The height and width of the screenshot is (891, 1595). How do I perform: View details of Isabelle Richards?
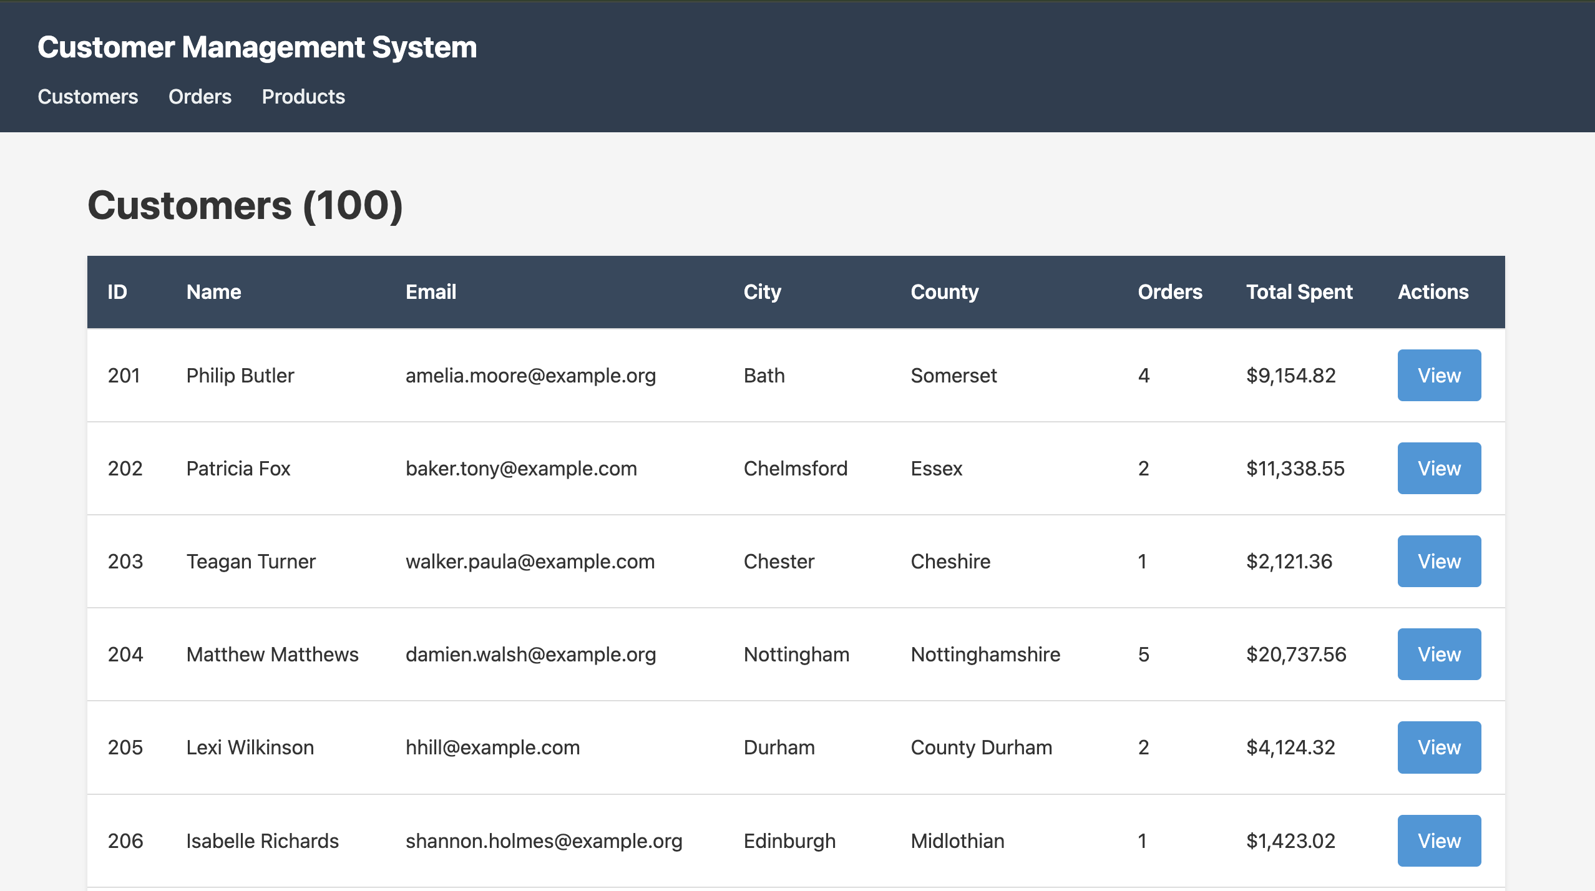(x=1438, y=840)
